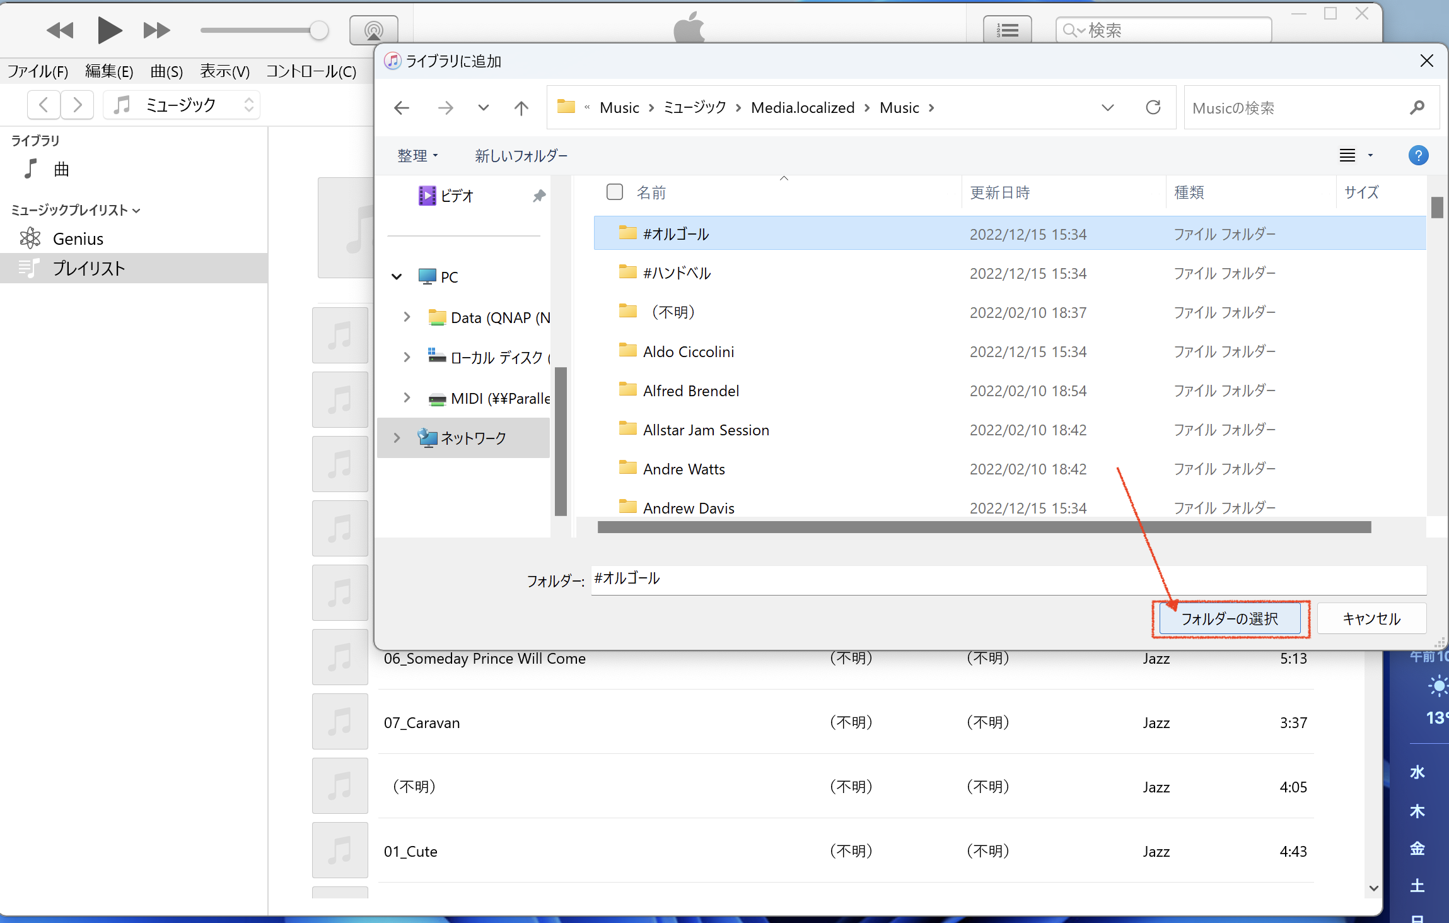
Task: Select the Genius playlist item
Action: click(x=78, y=239)
